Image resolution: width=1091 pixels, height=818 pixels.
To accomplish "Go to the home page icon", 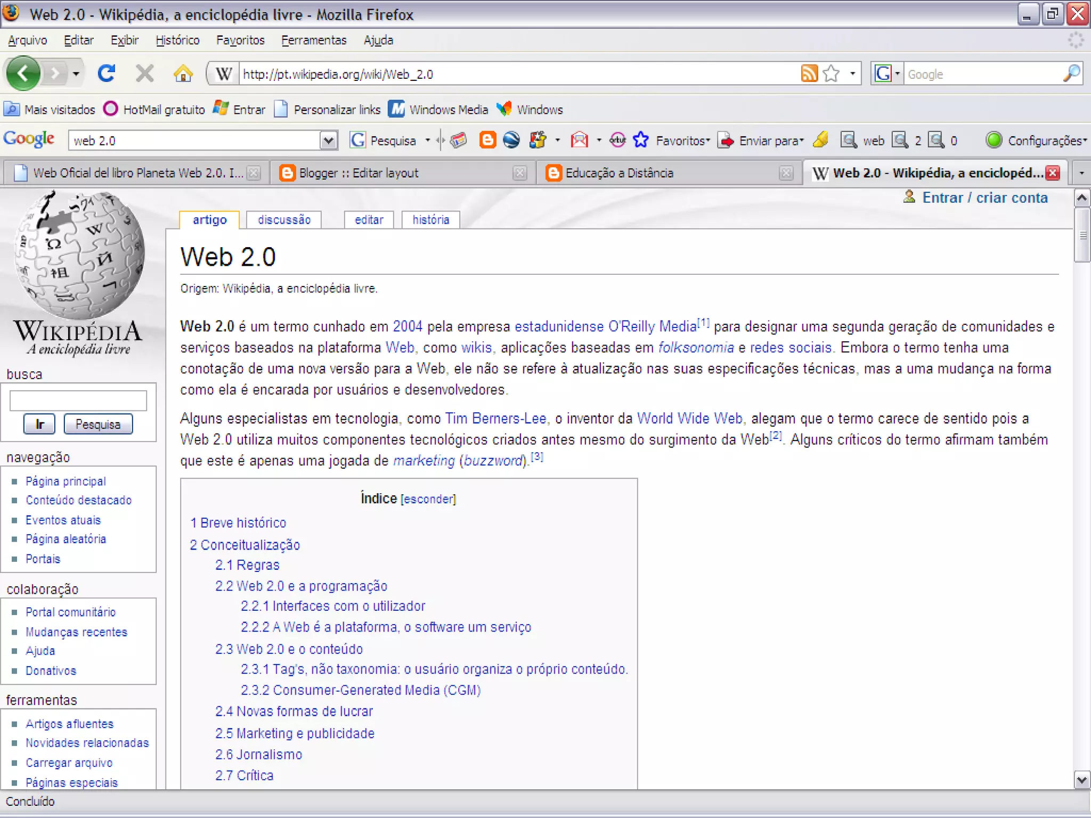I will tap(183, 73).
